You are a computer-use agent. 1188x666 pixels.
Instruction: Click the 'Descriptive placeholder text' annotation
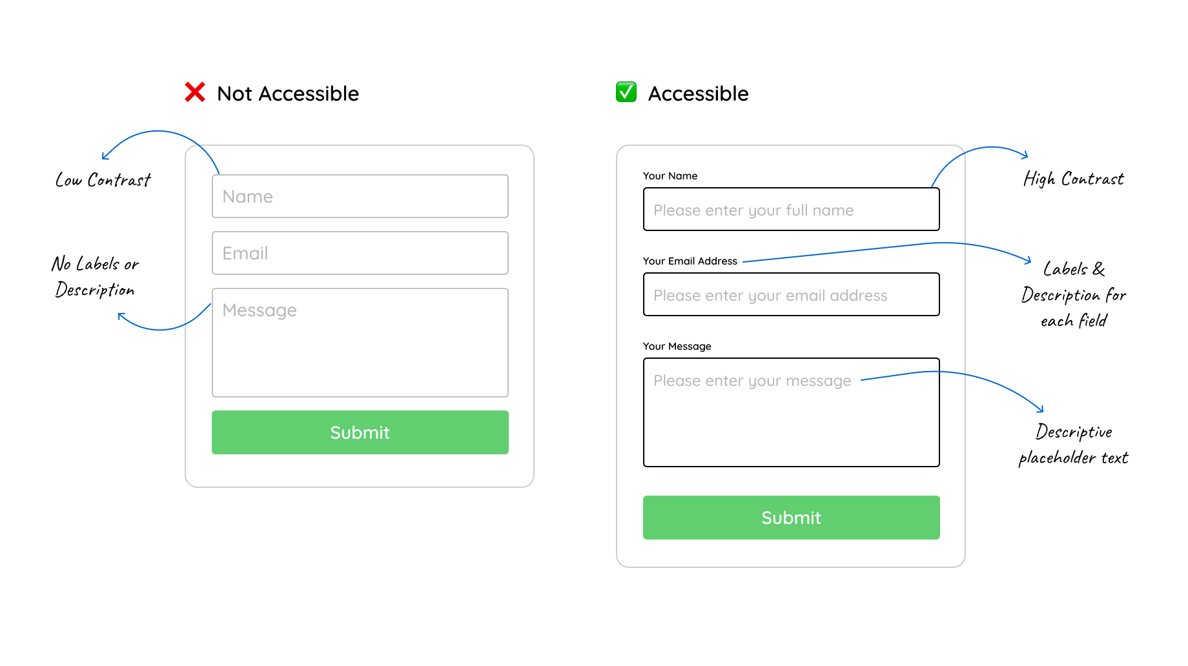click(1074, 445)
